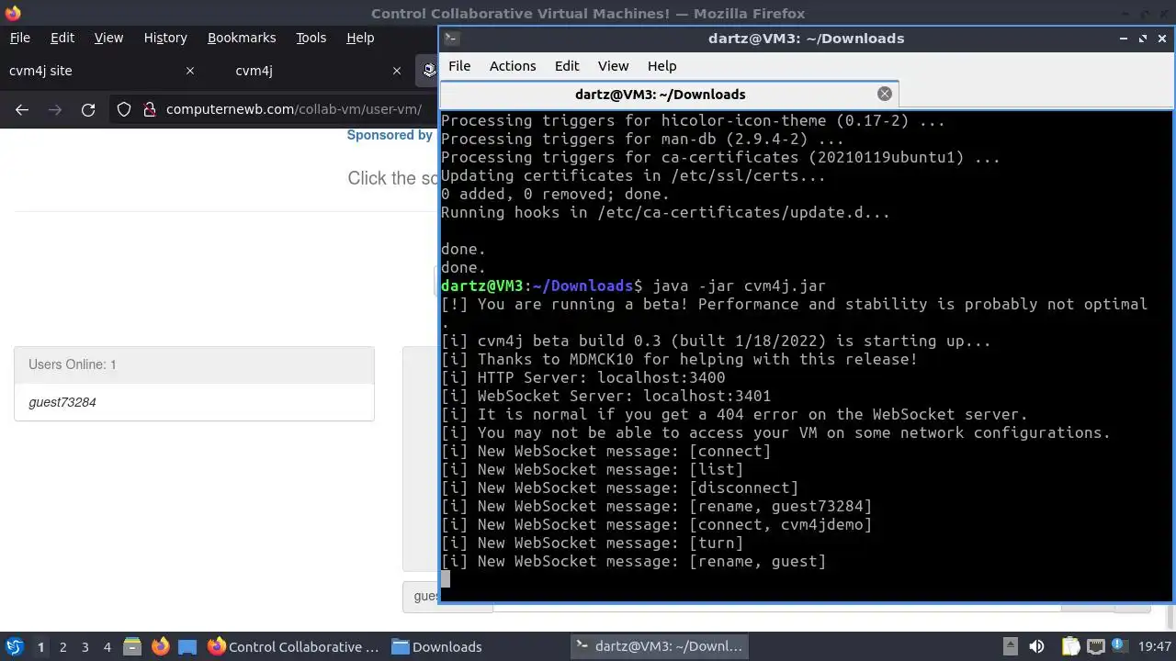
Task: Open the terminal Help menu
Action: pos(661,66)
